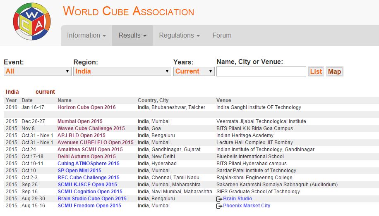
Task: Open Mumbai Open 2015 competition
Action: coord(80,121)
